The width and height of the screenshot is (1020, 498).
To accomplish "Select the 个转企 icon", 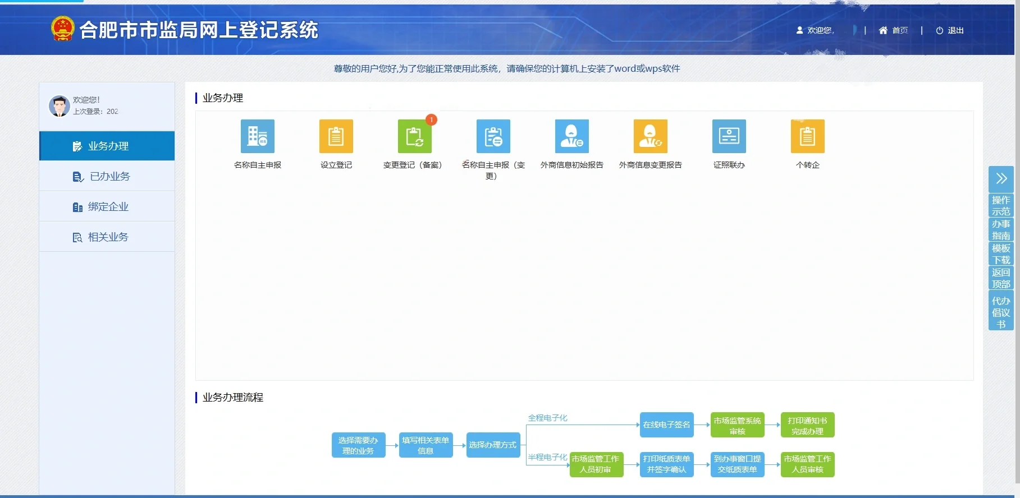I will point(807,136).
